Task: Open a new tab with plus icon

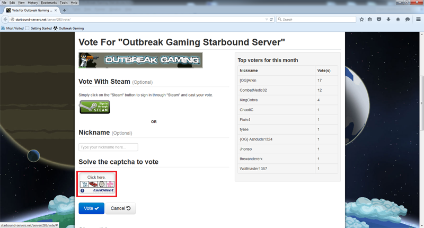Action: coord(64,10)
